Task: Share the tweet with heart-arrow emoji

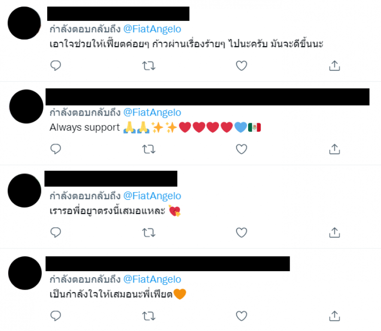Action: 335,233
